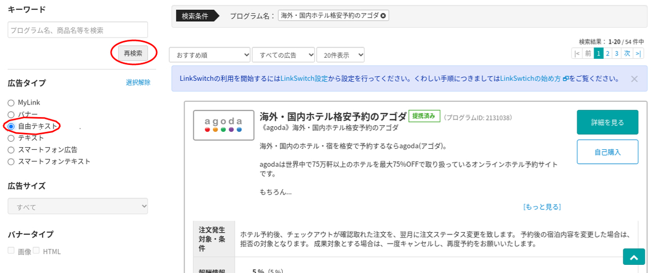Select the バナー ad type

11,114
